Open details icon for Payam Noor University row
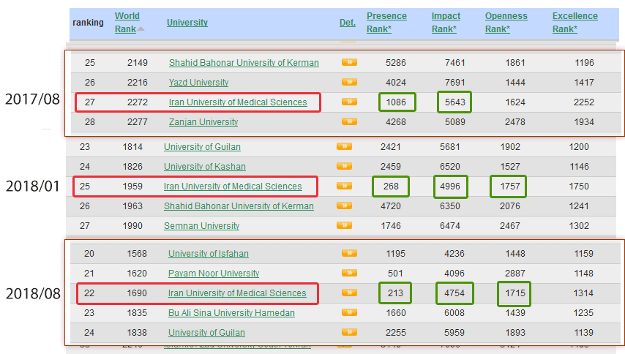Image resolution: width=625 pixels, height=354 pixels. pos(349,273)
